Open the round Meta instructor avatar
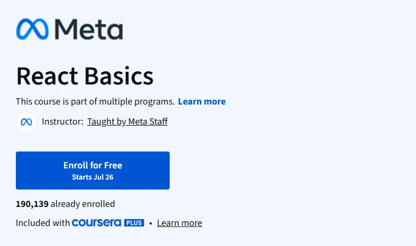Image resolution: width=416 pixels, height=246 pixels. tap(26, 122)
